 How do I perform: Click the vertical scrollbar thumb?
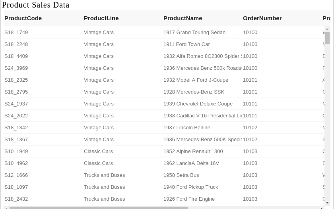[327, 38]
